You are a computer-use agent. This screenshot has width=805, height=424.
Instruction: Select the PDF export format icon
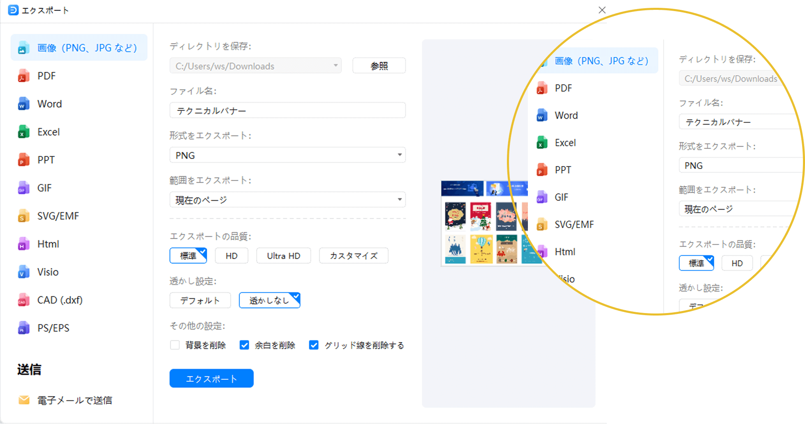(x=23, y=76)
